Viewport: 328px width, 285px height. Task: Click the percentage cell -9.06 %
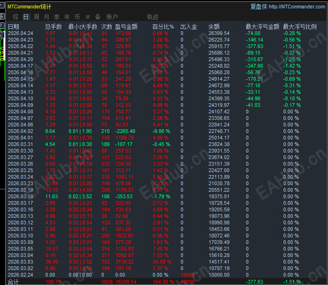point(161,131)
